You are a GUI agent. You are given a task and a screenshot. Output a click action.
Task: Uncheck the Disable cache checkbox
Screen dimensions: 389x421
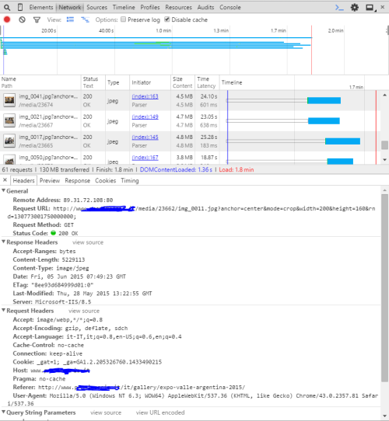click(166, 19)
